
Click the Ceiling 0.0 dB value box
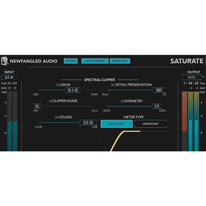click(x=88, y=123)
